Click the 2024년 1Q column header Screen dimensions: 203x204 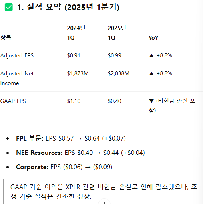76,33
